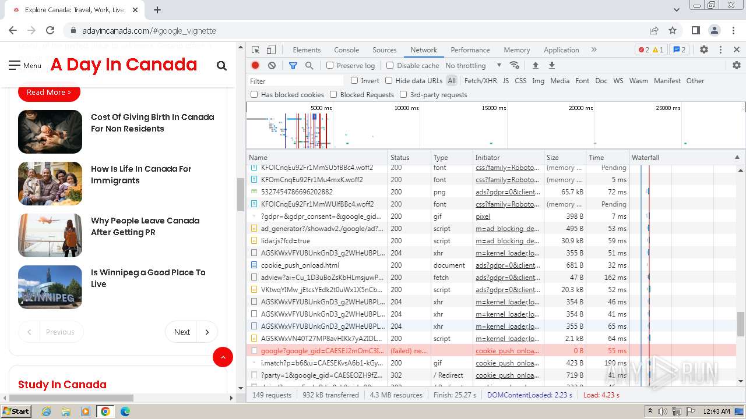Click the Read More button
This screenshot has width=746, height=419.
(49, 92)
